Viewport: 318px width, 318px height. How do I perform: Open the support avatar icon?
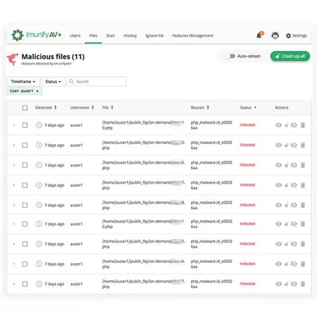pyautogui.click(x=275, y=36)
